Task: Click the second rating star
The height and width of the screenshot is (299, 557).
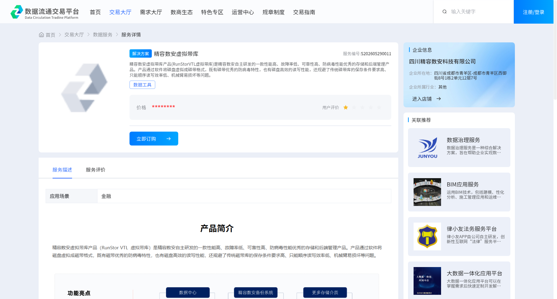Action: (x=354, y=108)
